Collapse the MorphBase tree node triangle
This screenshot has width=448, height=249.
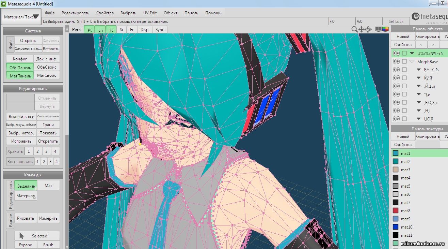click(x=412, y=62)
